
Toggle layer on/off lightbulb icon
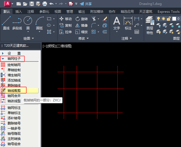pyautogui.click(x=158, y=18)
